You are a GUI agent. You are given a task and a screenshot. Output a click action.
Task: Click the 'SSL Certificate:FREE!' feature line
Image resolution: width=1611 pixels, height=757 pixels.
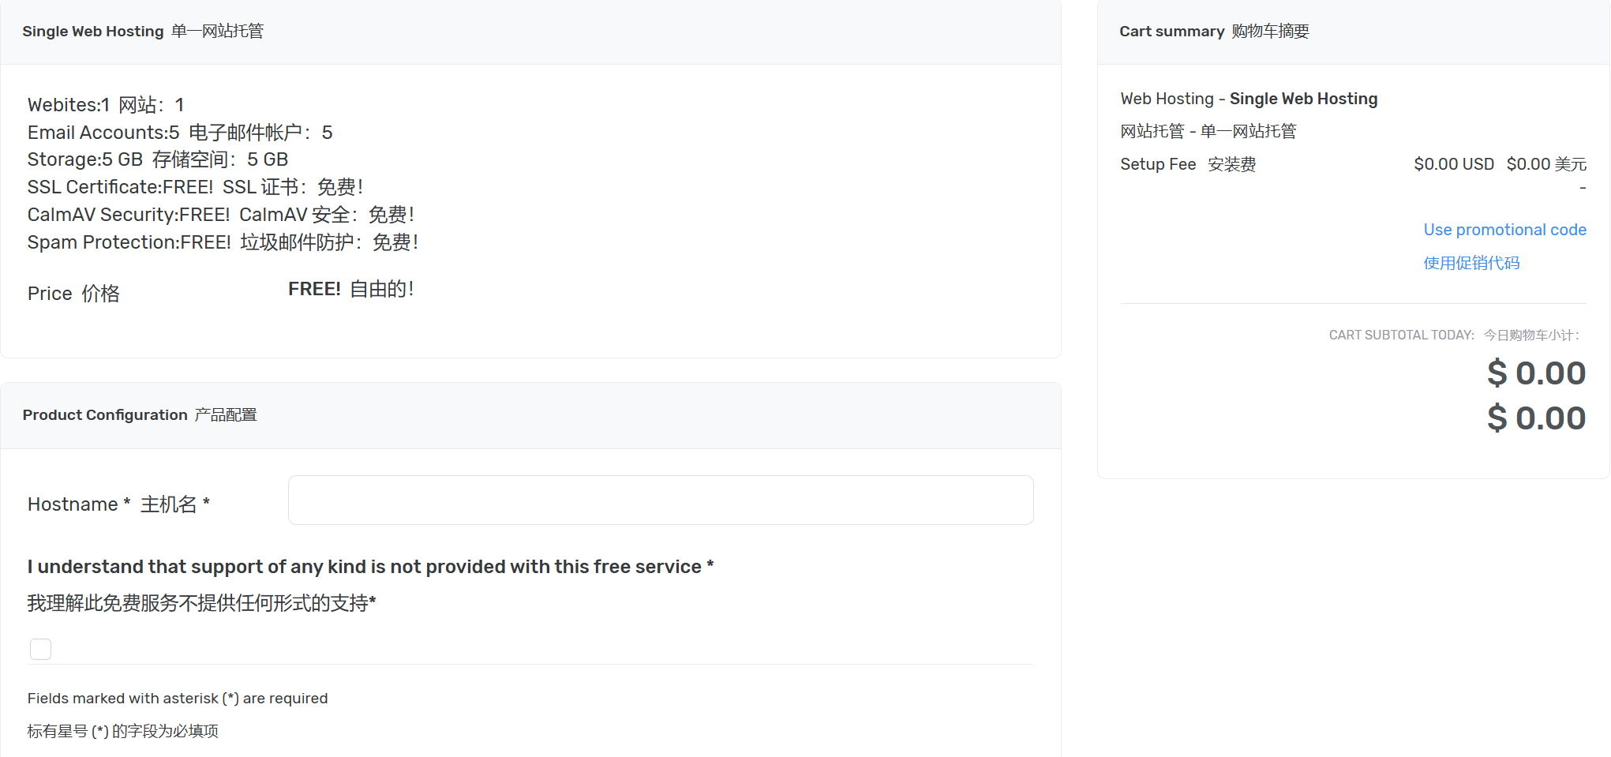click(120, 187)
